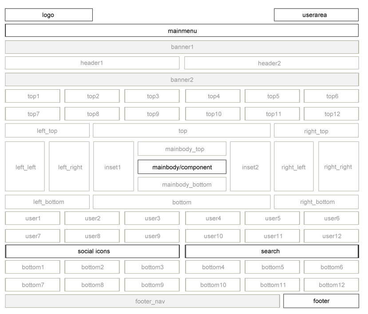Screen dimensions: 368x314
Task: Select the right_left column box
Action: pos(294,166)
